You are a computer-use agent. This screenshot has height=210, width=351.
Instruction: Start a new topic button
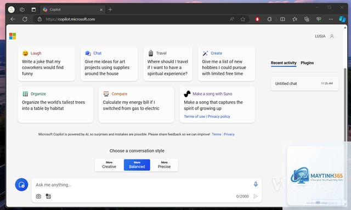[21, 185]
